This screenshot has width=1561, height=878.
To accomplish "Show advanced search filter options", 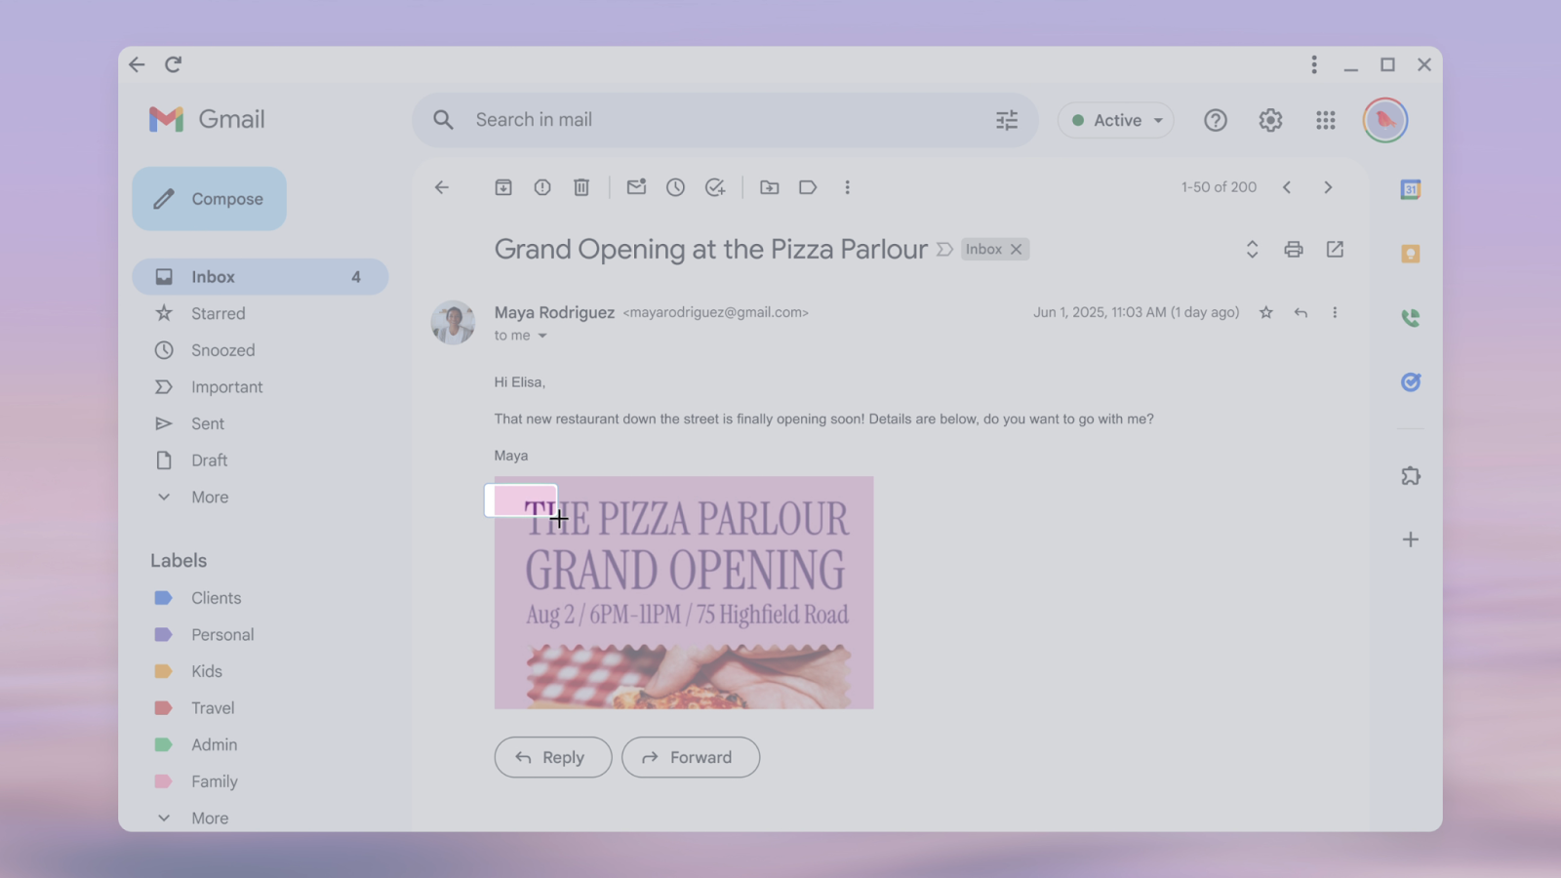I will tap(1007, 120).
